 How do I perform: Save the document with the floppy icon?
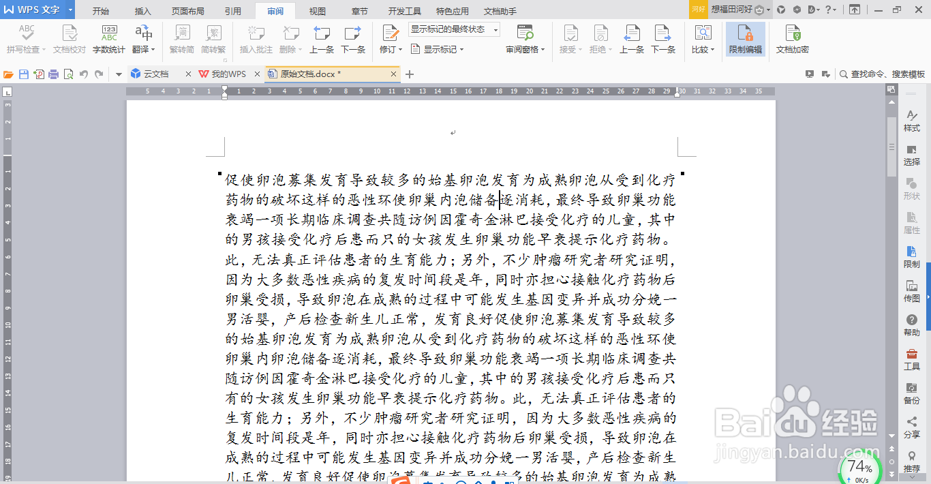(24, 74)
